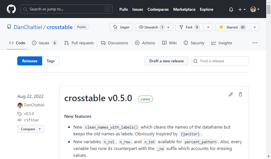Screen dimensions: 271x159
Task: Expand the star lists dropdown arrow
Action: point(255,27)
